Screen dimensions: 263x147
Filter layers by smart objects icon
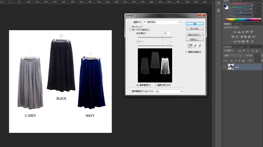[257, 51]
